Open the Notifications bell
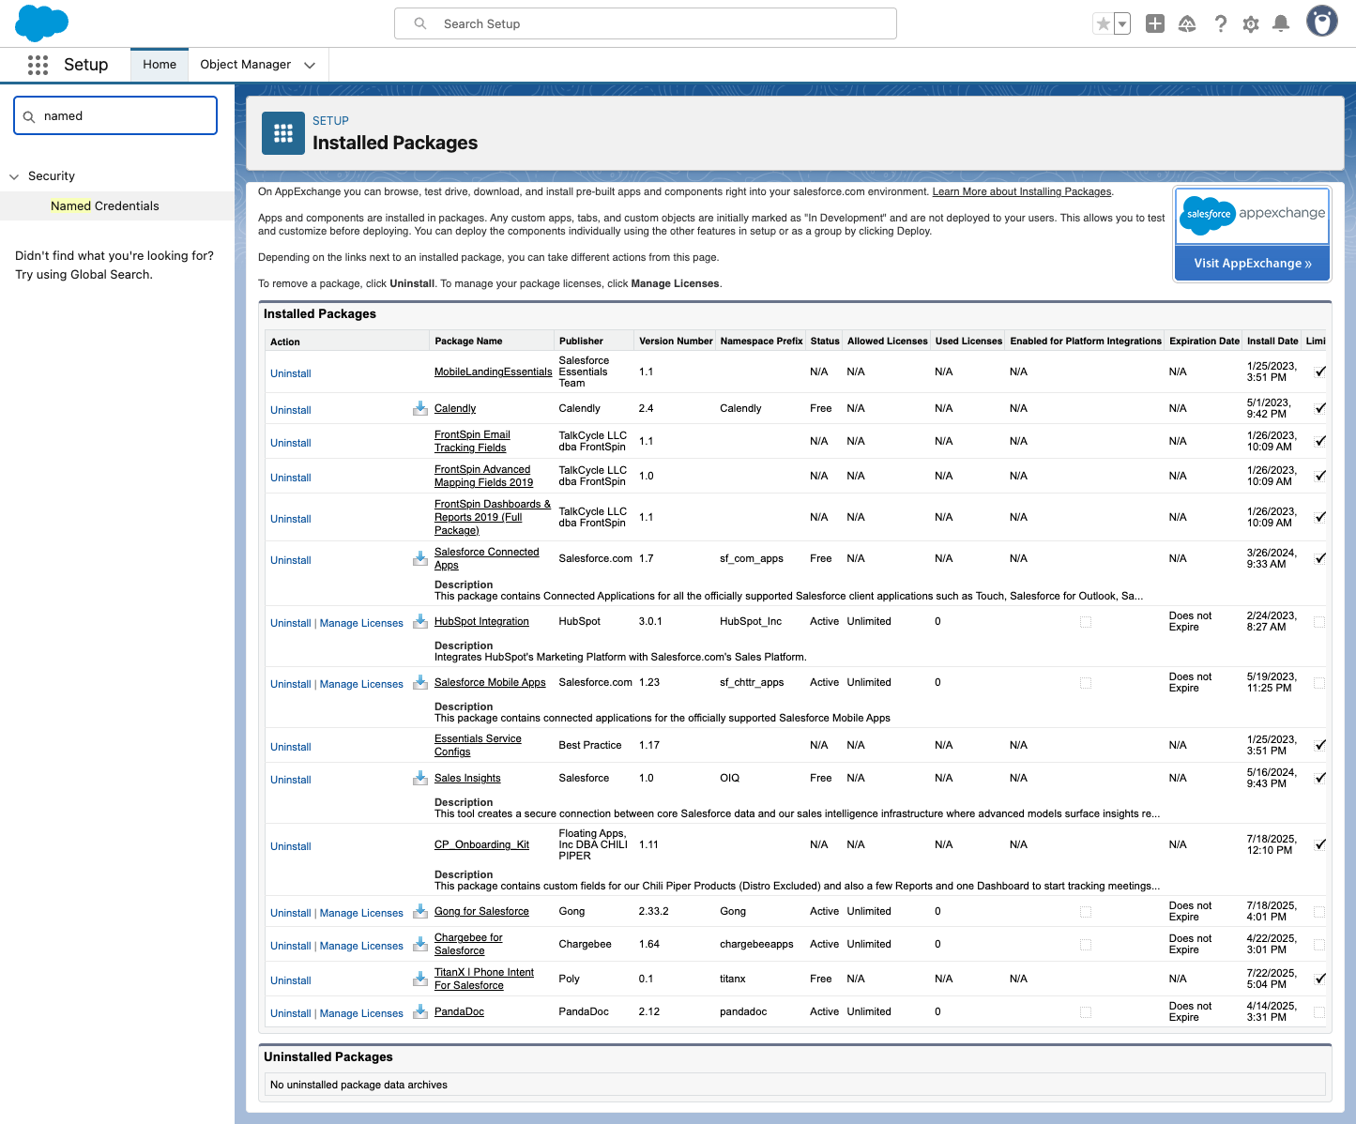The height and width of the screenshot is (1124, 1356). pos(1281,23)
